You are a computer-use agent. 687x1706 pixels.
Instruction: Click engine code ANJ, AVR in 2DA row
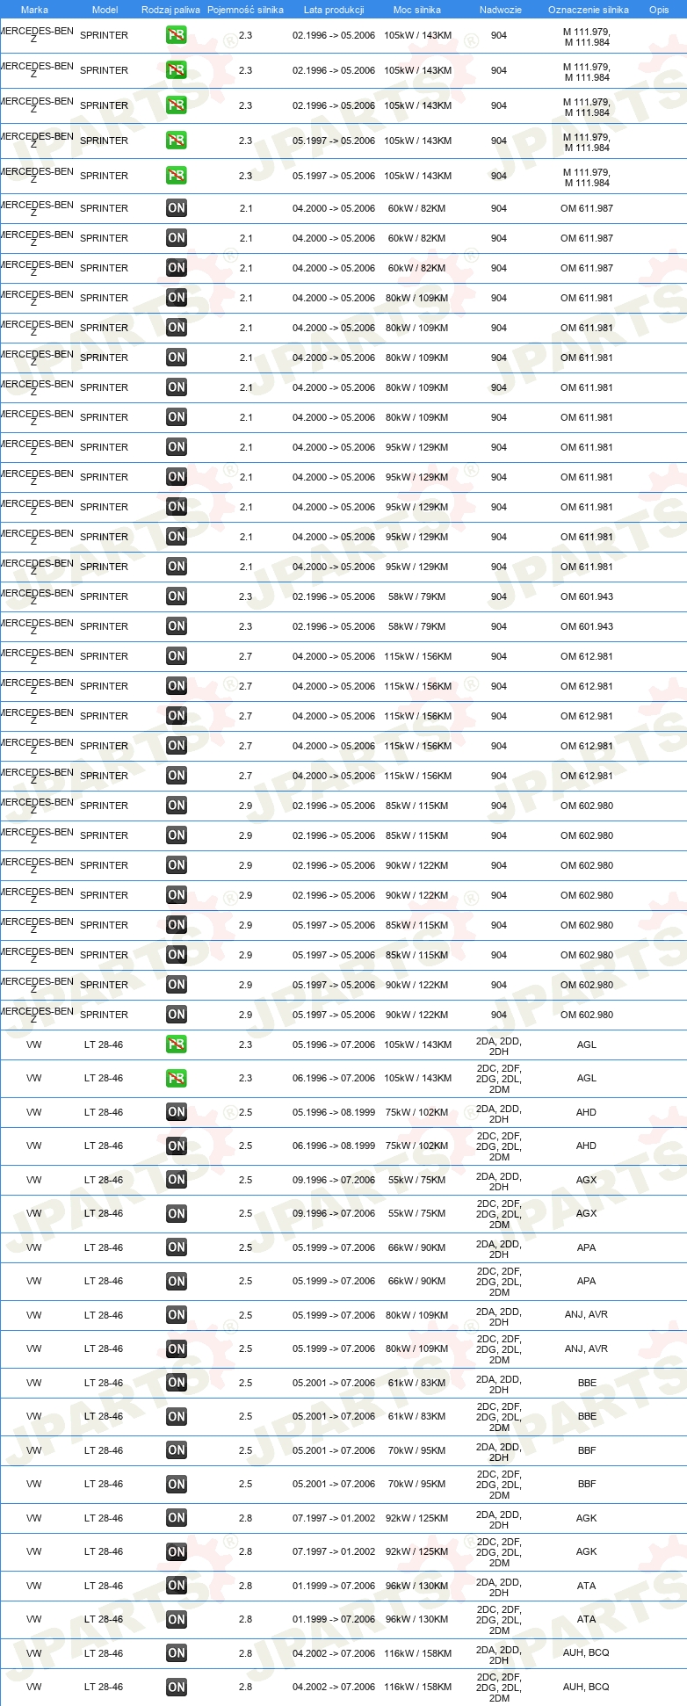(586, 1314)
